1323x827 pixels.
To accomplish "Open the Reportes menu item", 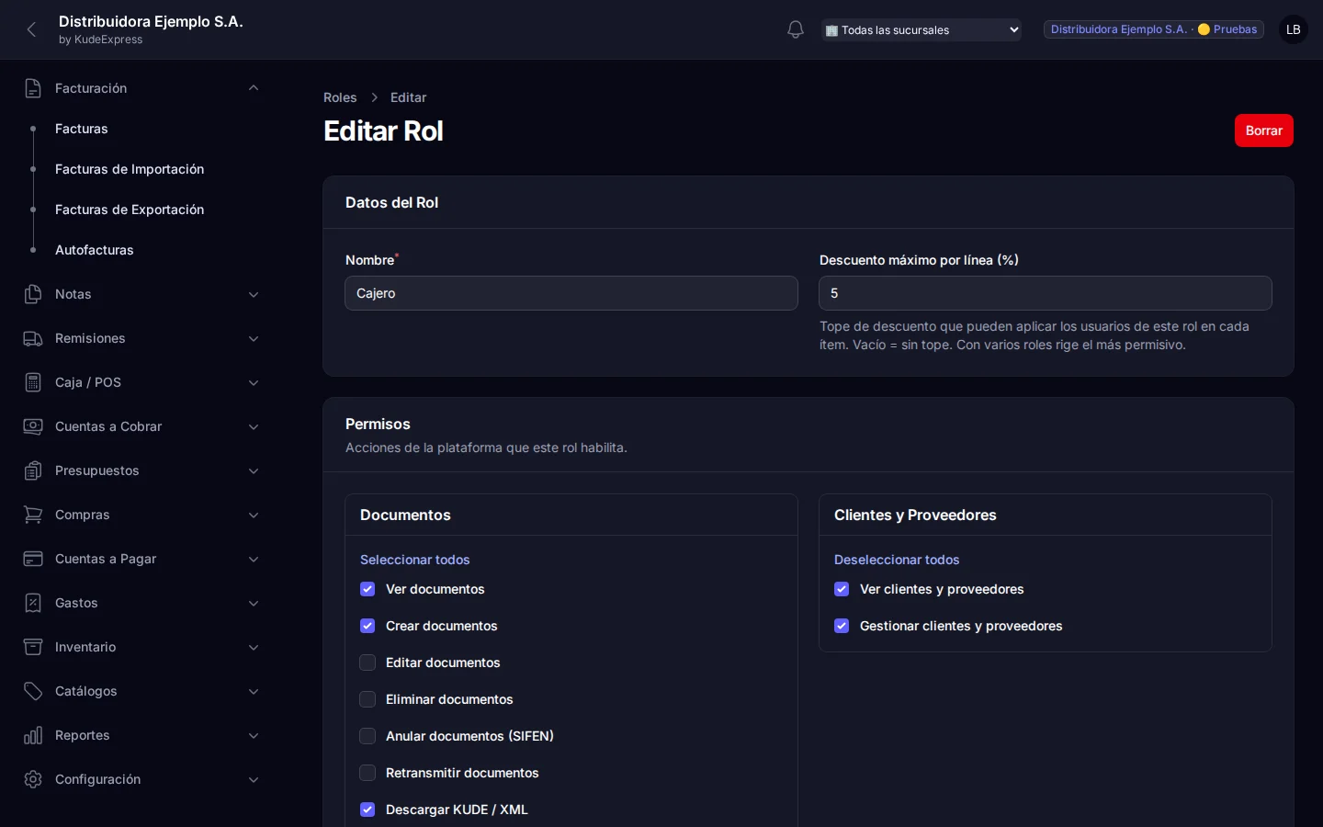I will click(83, 735).
